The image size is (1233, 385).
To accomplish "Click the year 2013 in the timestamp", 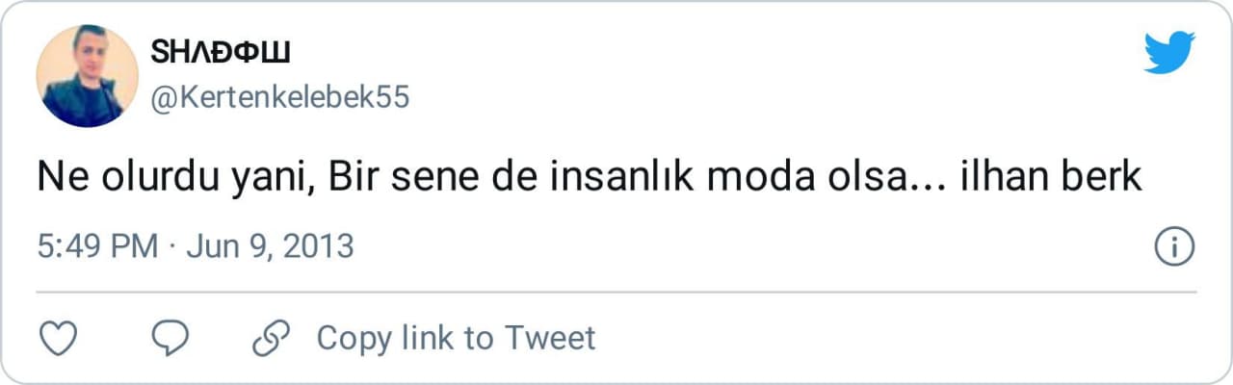I will [x=322, y=247].
